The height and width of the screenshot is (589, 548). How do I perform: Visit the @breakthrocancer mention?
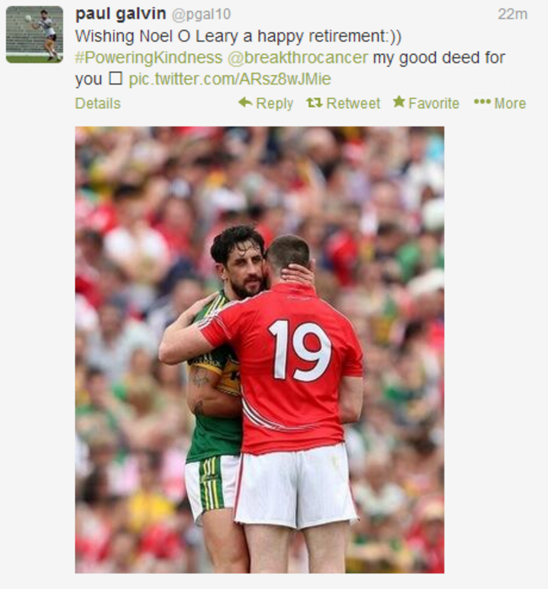point(298,57)
